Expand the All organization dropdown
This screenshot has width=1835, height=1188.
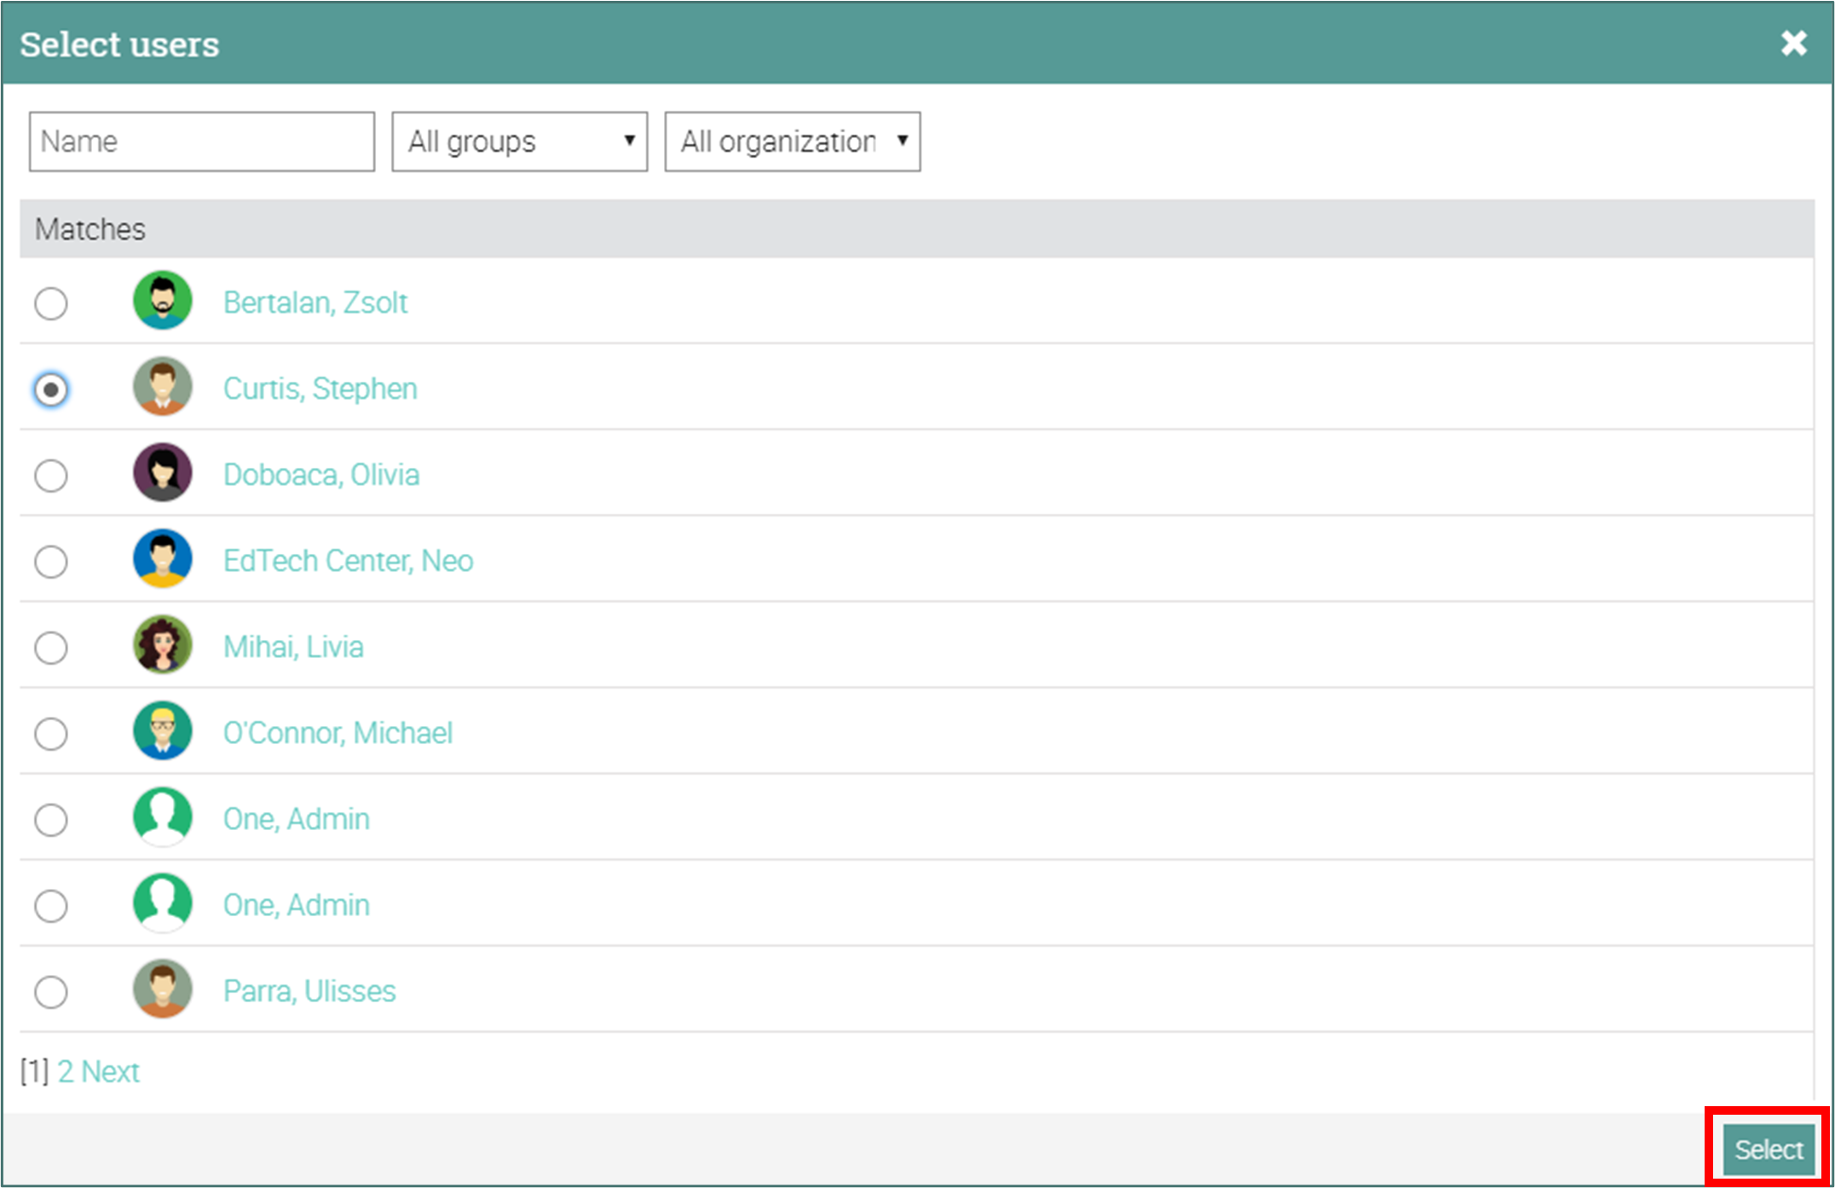[x=792, y=141]
